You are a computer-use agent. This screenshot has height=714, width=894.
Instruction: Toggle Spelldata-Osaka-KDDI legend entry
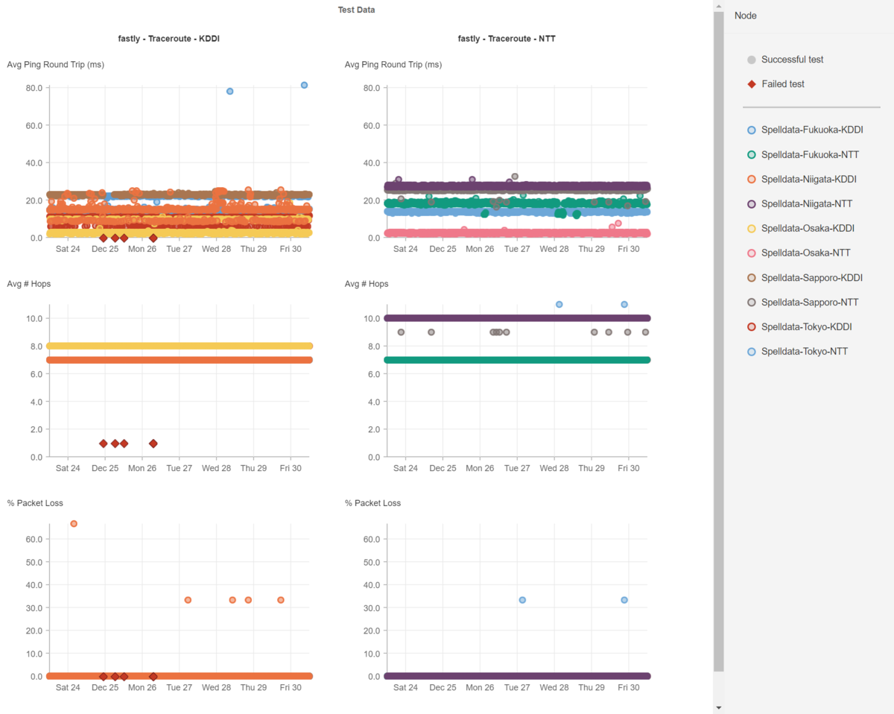(x=800, y=229)
